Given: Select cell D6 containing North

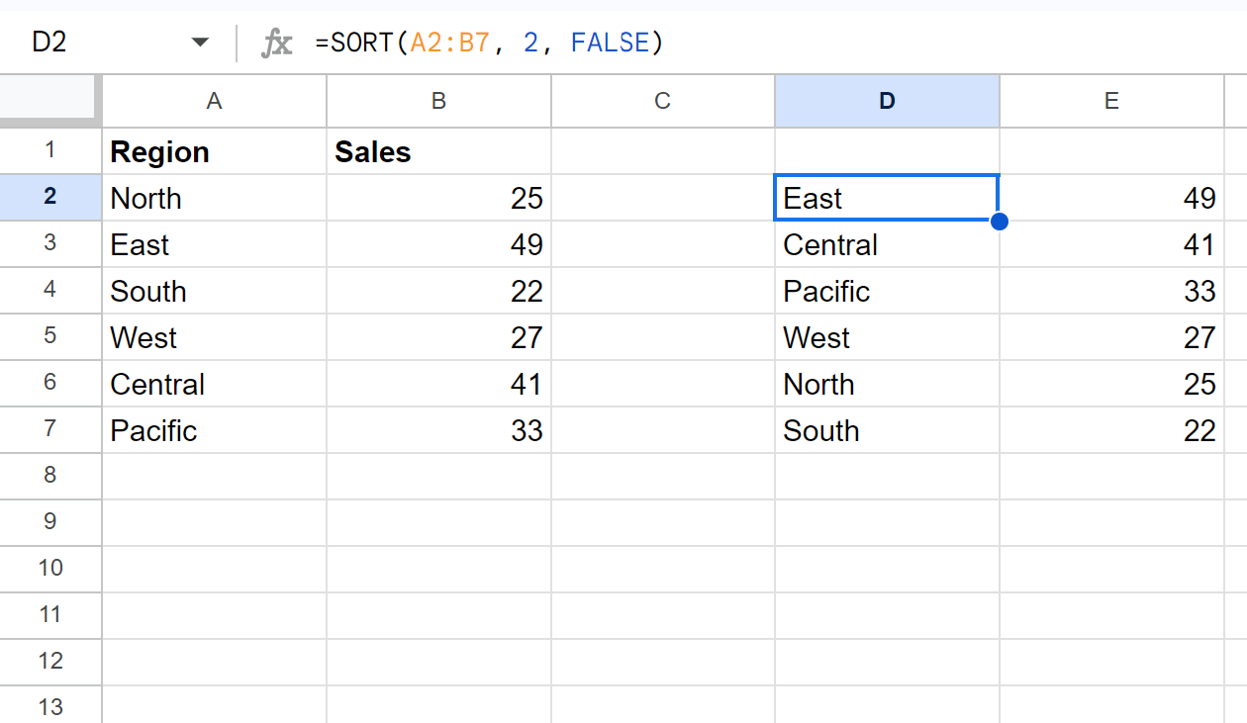Looking at the screenshot, I should 887,384.
